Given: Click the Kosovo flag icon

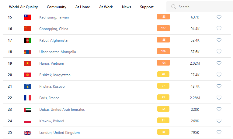Looking at the screenshot, I should [27, 86].
